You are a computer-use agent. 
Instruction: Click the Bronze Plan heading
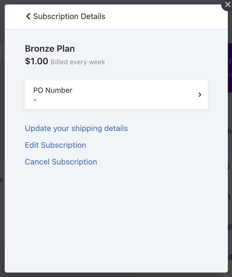point(50,49)
